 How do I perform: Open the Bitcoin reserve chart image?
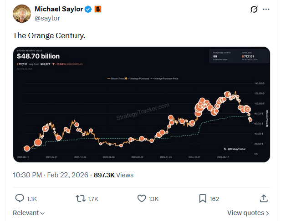coord(141,104)
